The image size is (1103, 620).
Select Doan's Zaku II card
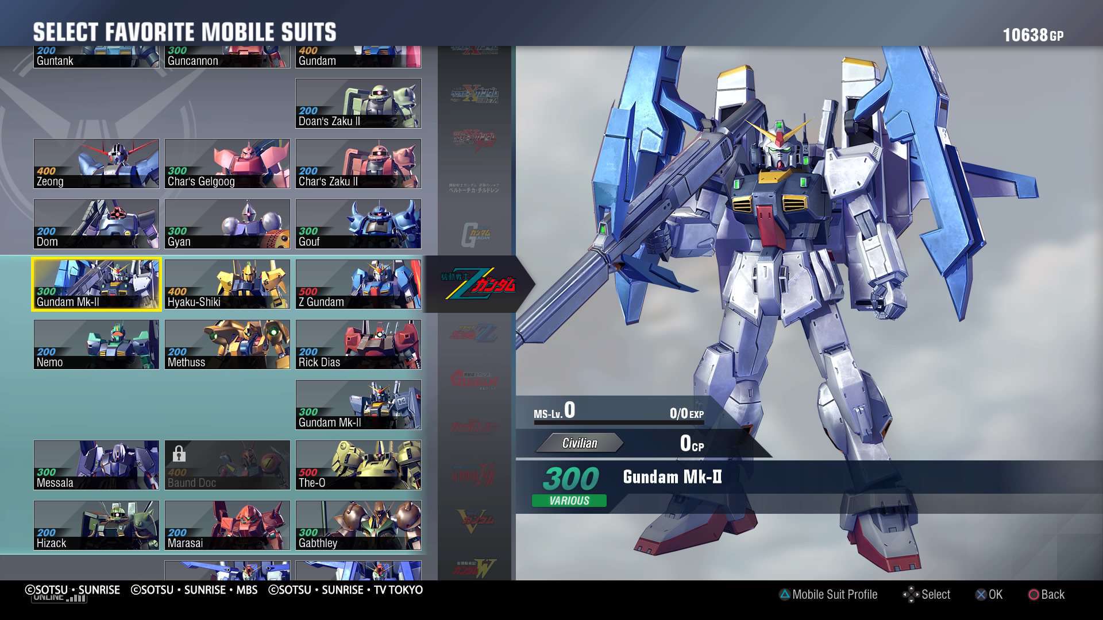358,103
